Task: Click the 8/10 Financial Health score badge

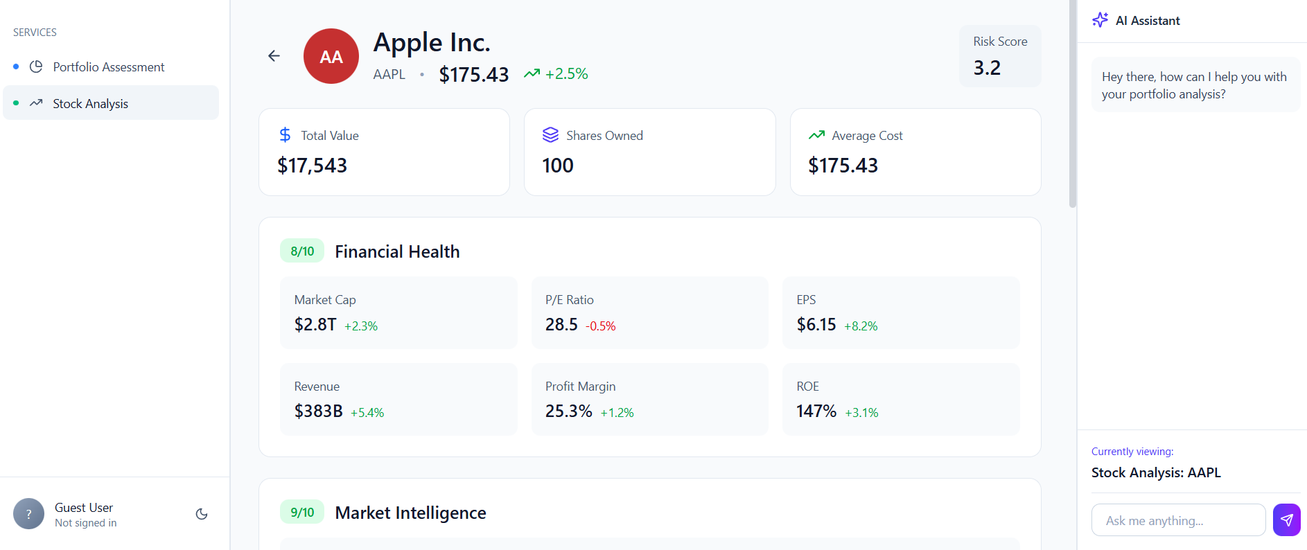Action: click(302, 251)
